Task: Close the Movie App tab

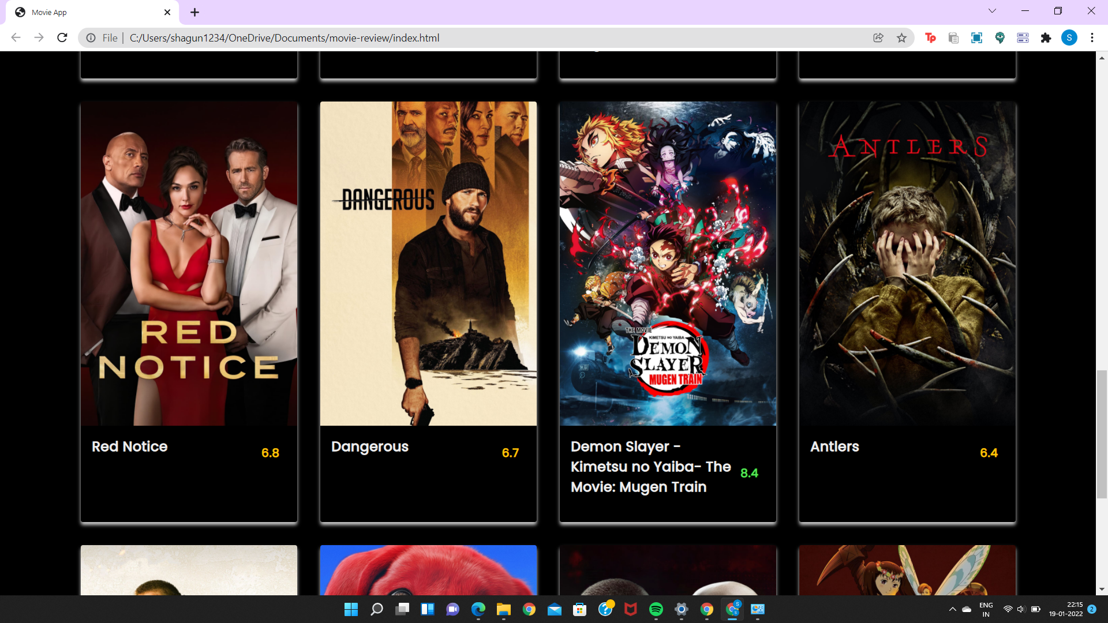Action: point(167,12)
